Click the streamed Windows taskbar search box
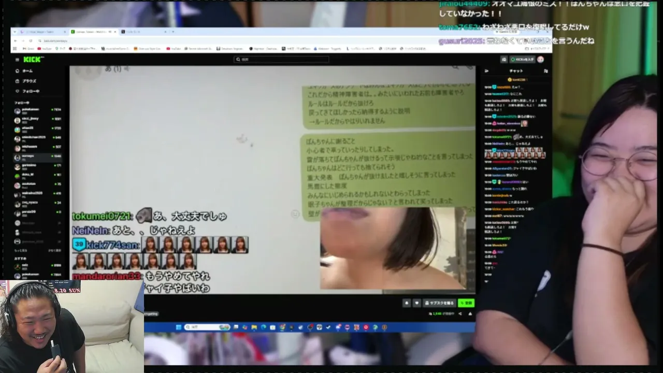The image size is (663, 373). point(207,327)
